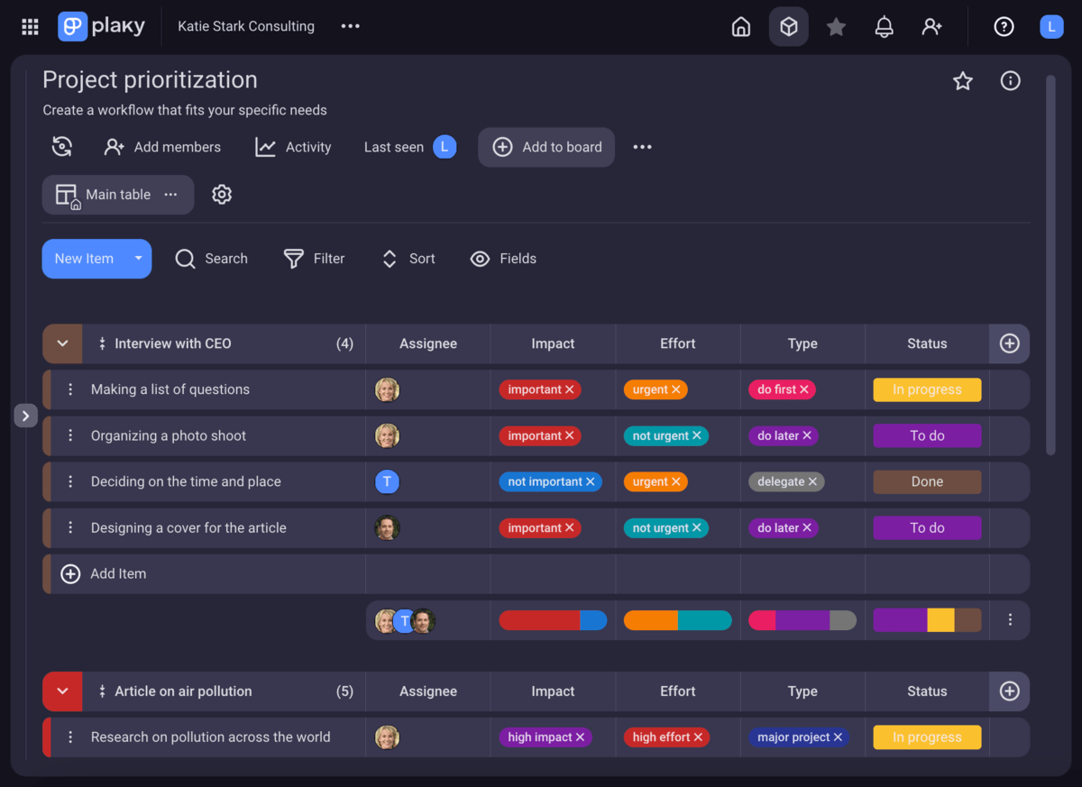This screenshot has width=1082, height=787.
Task: Click the Status summary color bar
Action: (x=927, y=620)
